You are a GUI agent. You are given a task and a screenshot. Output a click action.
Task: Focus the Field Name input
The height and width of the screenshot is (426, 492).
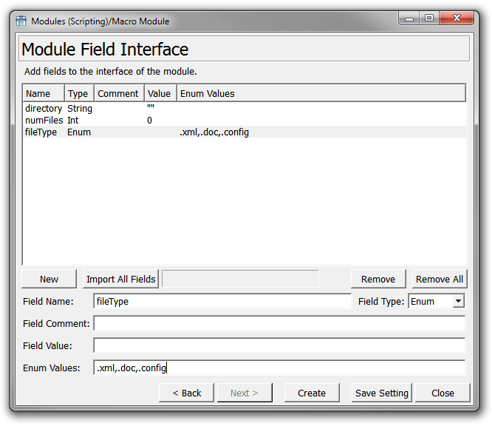(222, 301)
